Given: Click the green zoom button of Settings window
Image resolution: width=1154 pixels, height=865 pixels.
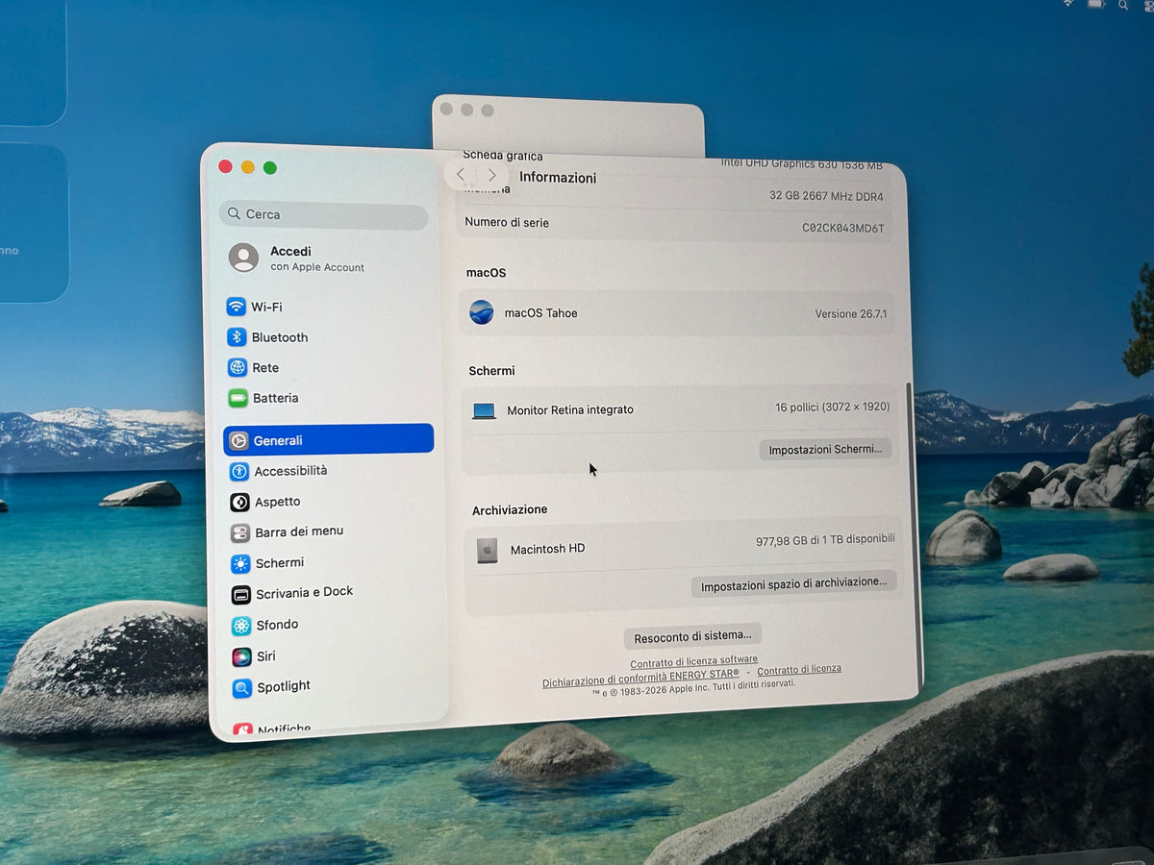Looking at the screenshot, I should (270, 167).
